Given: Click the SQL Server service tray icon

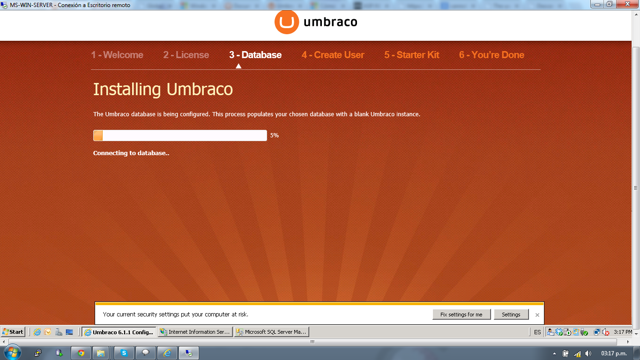Looking at the screenshot, I should [x=567, y=332].
